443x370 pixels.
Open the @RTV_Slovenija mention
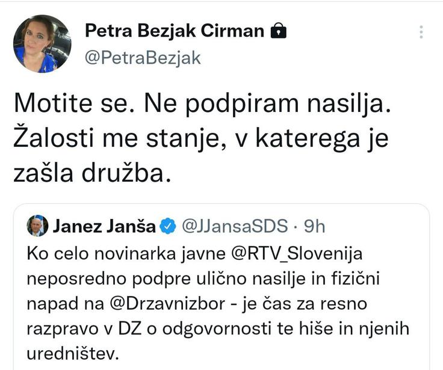tap(297, 253)
